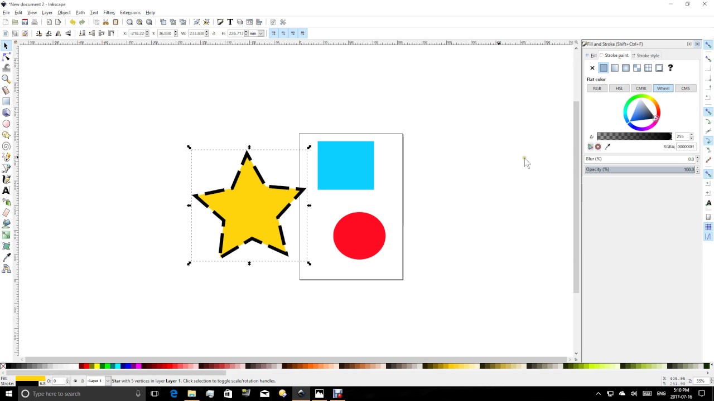Click the color wheel triangle
Viewport: 714px width, 401px height.
click(643, 112)
